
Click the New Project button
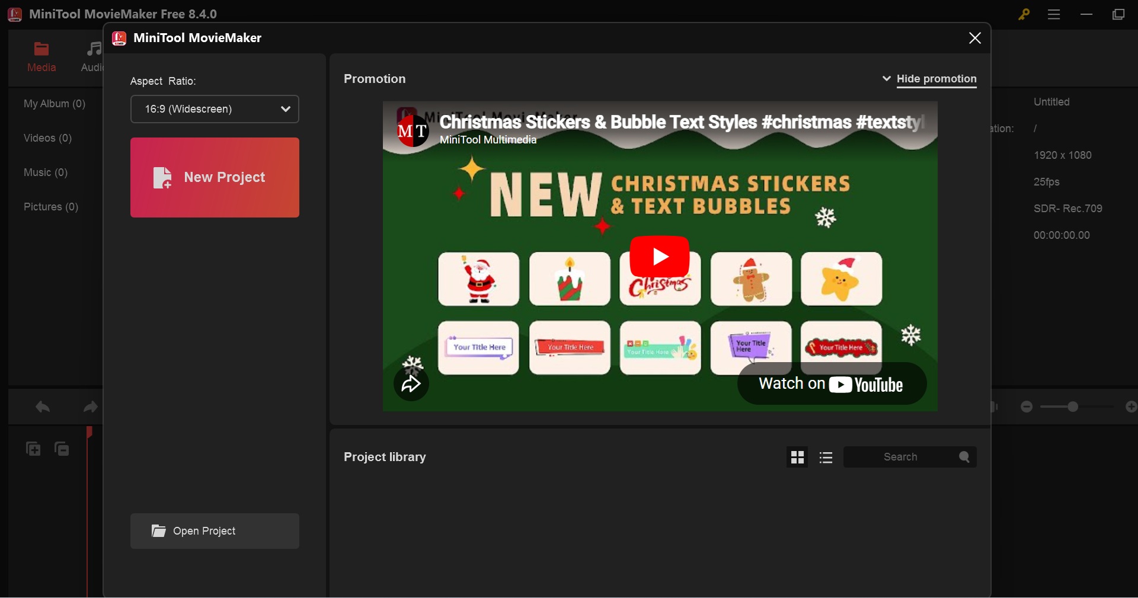pyautogui.click(x=215, y=178)
